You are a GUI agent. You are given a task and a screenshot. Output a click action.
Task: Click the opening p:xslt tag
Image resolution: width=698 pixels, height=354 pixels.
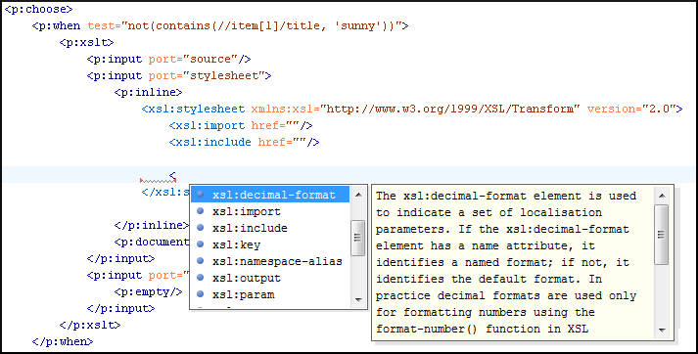pyautogui.click(x=87, y=42)
